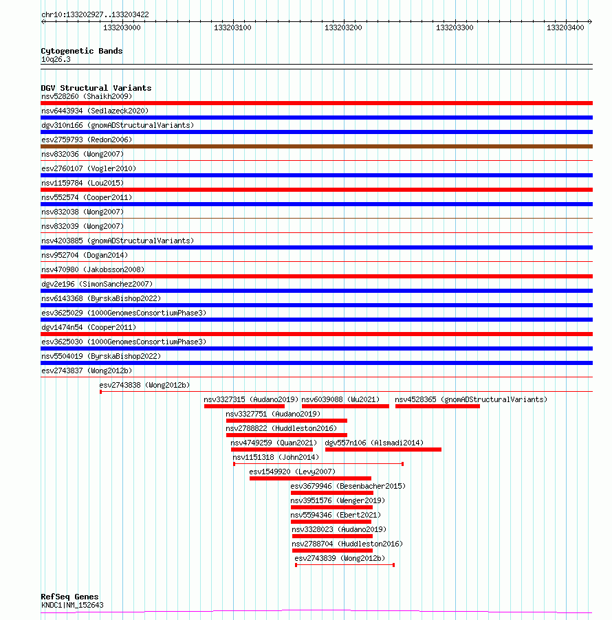The image size is (612, 620).
Task: Click ruler position 133203100
Action: (232, 27)
